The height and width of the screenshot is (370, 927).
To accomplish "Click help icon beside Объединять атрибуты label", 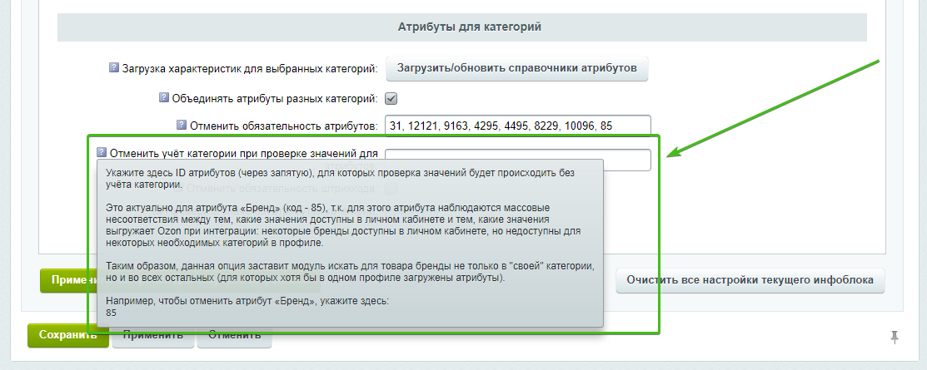I will (x=164, y=97).
